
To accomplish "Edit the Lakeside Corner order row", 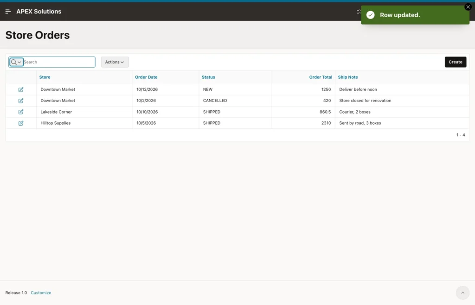I will pyautogui.click(x=20, y=112).
